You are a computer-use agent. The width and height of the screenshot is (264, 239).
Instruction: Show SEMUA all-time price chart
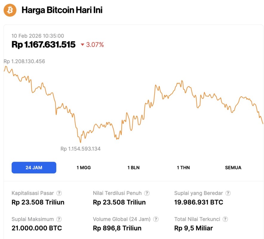click(x=233, y=168)
